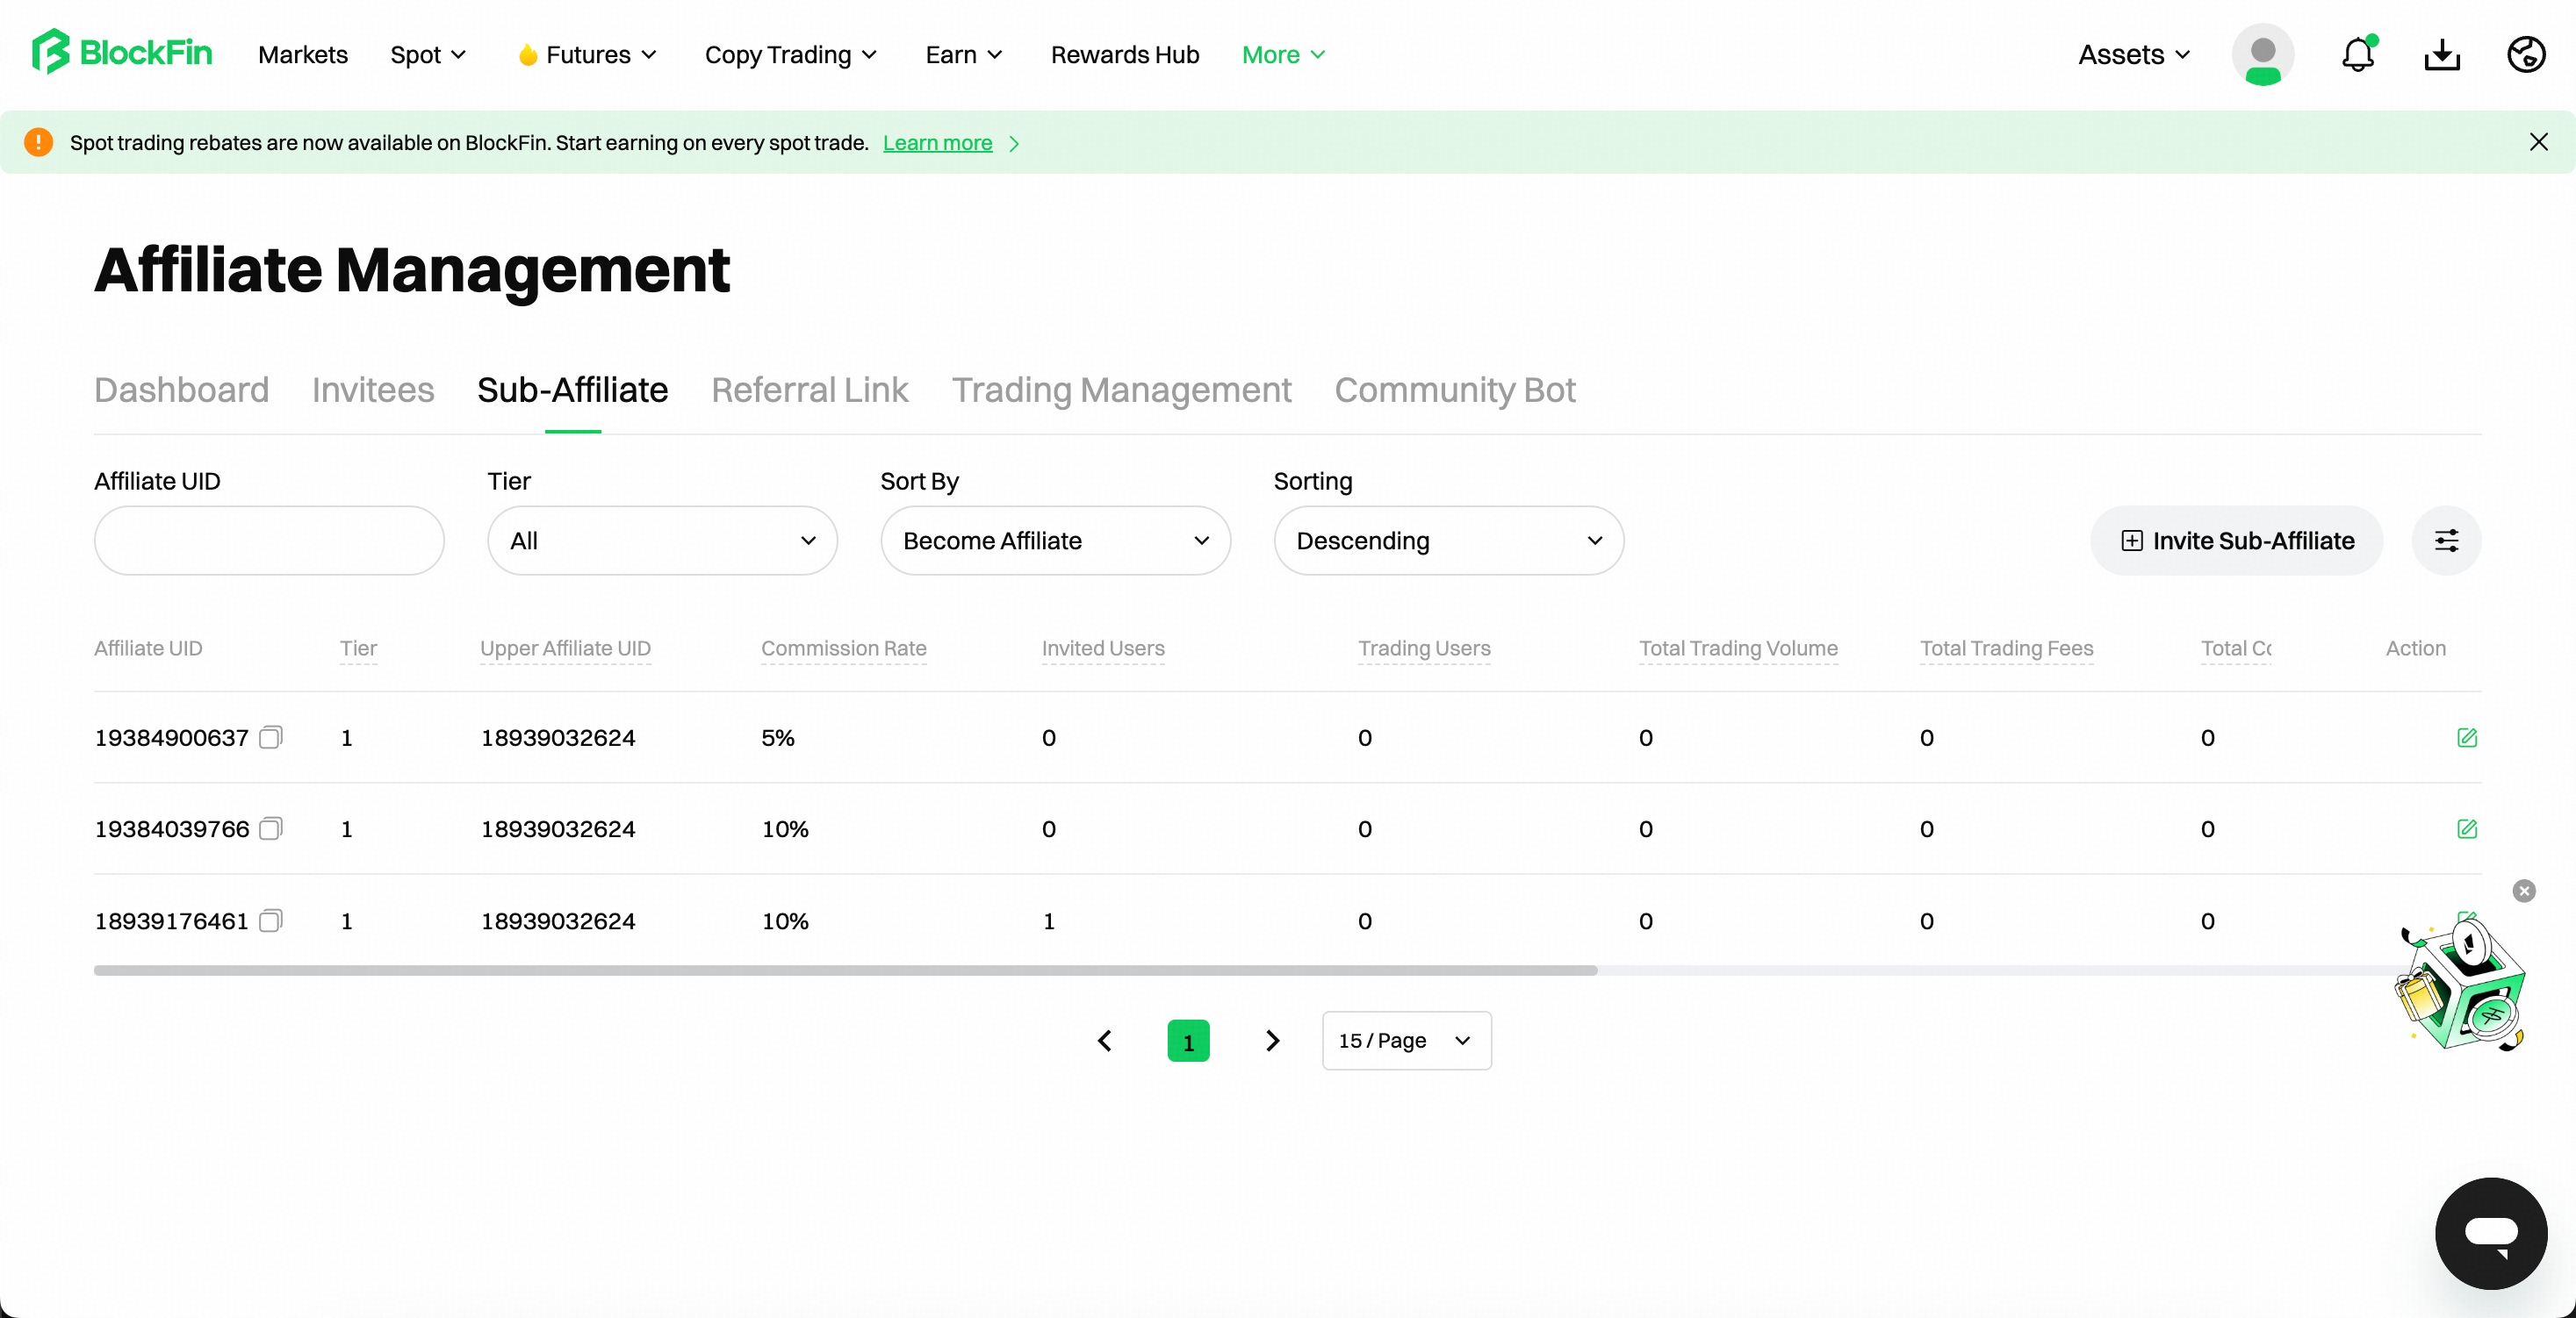Copy affiliate UID 19384039766
This screenshot has height=1318, width=2576.
pos(270,828)
